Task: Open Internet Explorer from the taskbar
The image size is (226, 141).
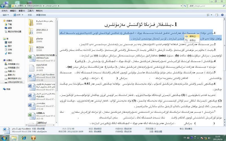Action: point(24,138)
